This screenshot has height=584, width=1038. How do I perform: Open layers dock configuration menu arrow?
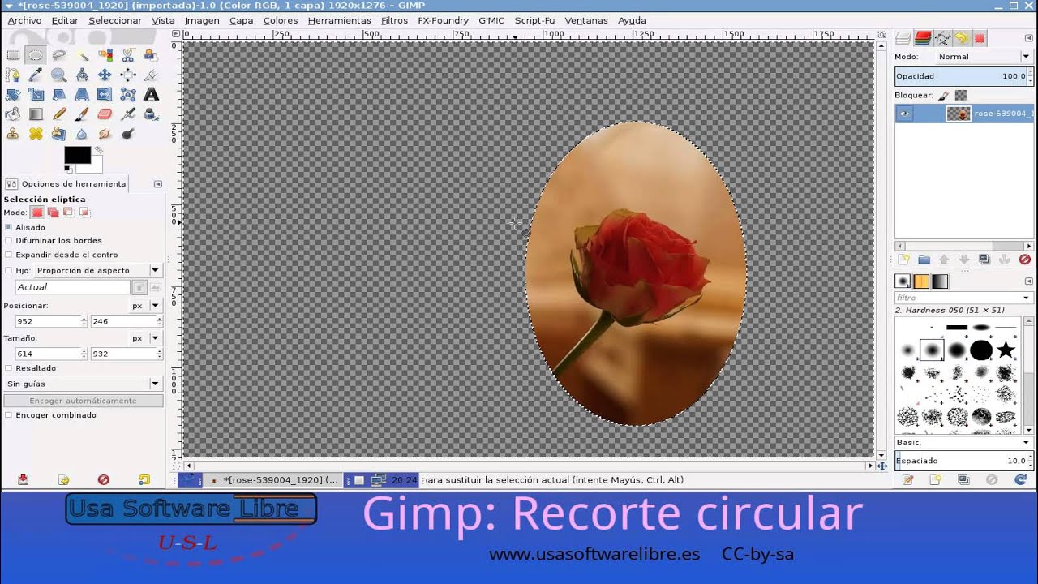click(1027, 38)
